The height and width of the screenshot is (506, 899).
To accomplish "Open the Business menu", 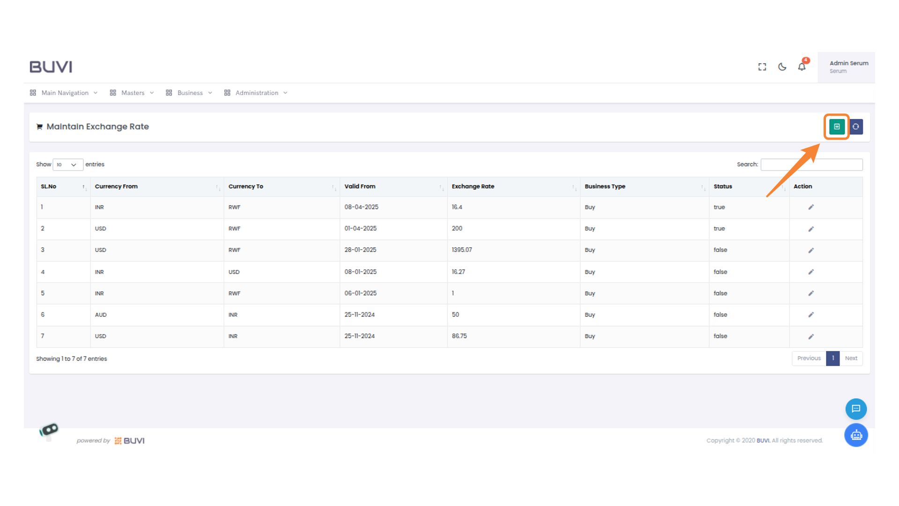I will coord(189,93).
